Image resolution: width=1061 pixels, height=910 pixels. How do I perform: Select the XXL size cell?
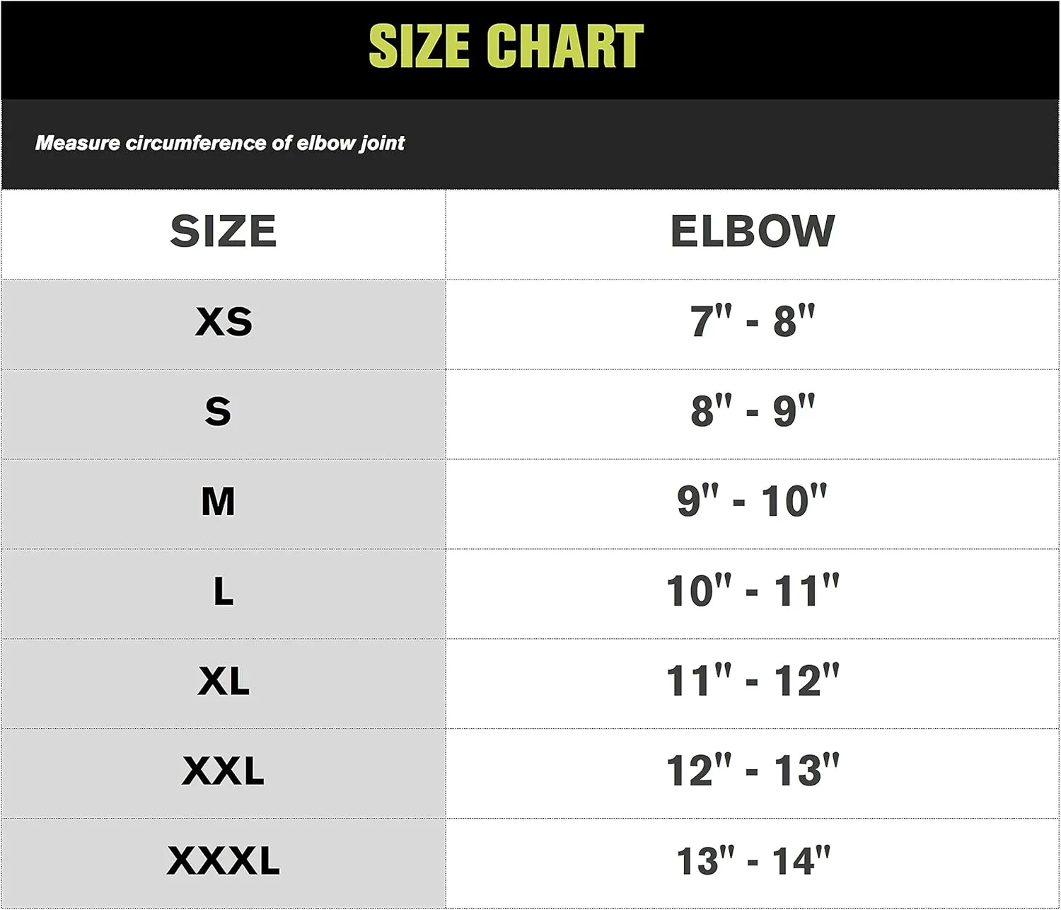(224, 773)
